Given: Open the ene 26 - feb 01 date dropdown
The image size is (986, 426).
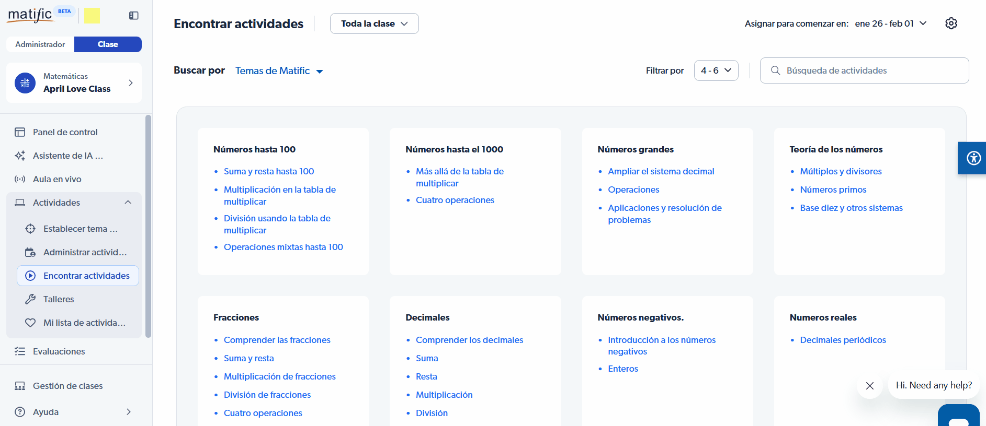Looking at the screenshot, I should pos(891,23).
